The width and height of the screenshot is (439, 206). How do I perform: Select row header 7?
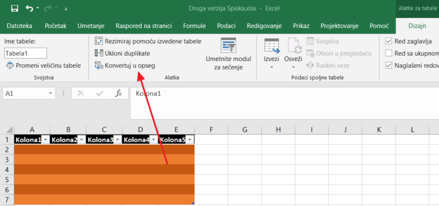[x=7, y=200]
